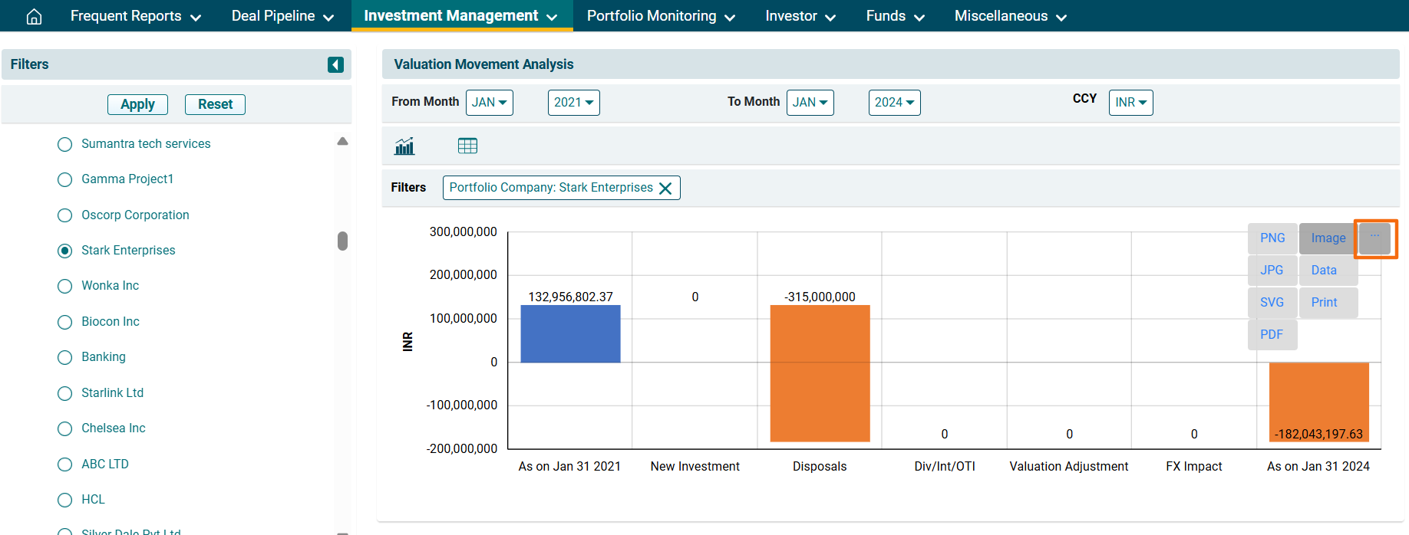Collapse the Filters panel with arrow icon
This screenshot has height=535, width=1409.
pyautogui.click(x=335, y=64)
